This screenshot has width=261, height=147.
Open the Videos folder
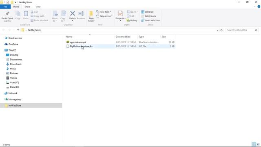(13, 78)
